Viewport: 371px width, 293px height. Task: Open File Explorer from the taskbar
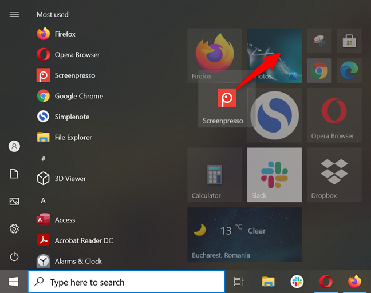pyautogui.click(x=268, y=282)
